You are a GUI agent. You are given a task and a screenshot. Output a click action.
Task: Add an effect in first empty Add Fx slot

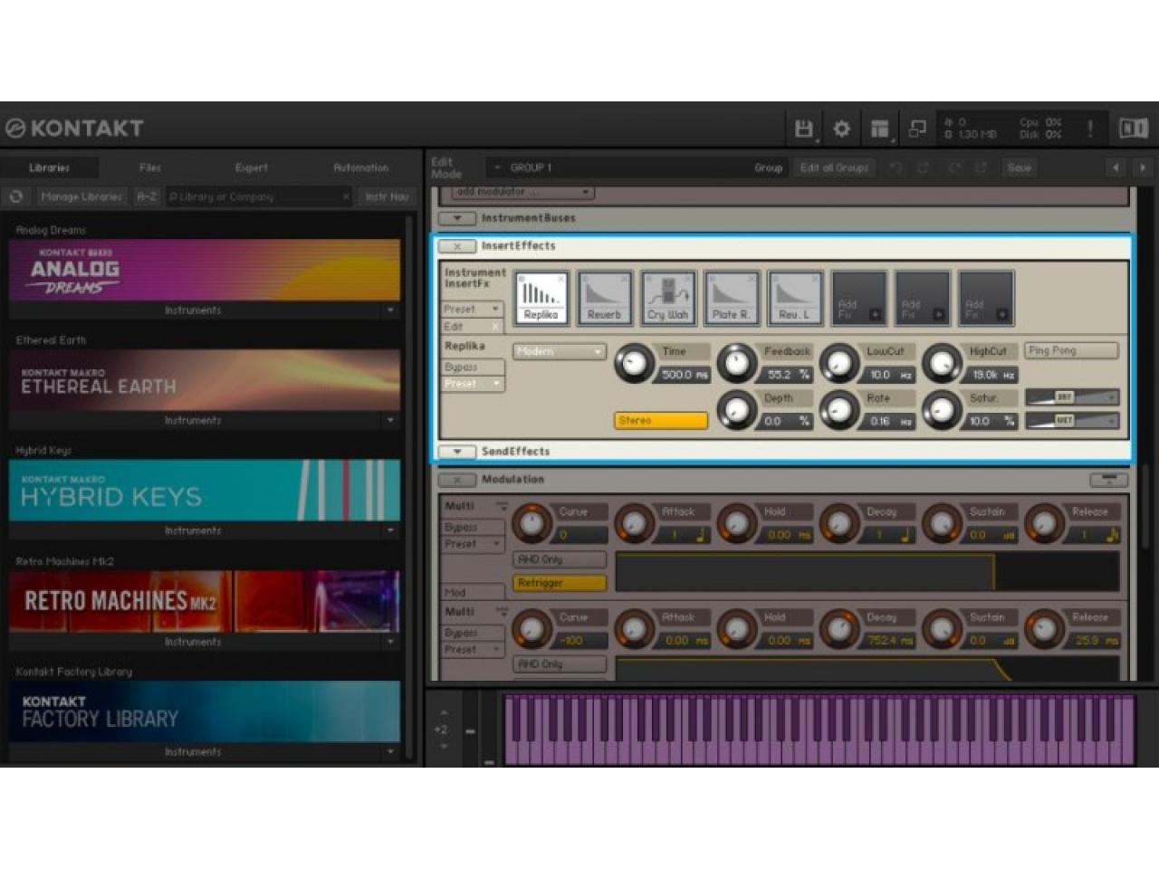[x=858, y=298]
